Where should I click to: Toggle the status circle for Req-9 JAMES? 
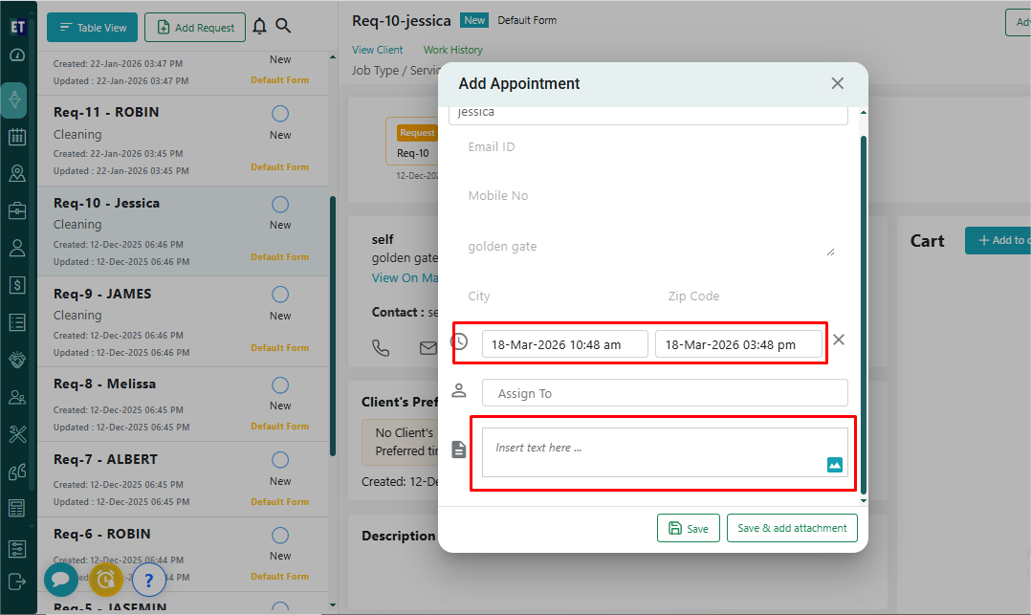(280, 295)
